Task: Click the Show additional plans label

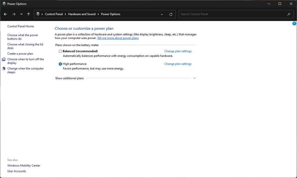Action: click(x=70, y=78)
